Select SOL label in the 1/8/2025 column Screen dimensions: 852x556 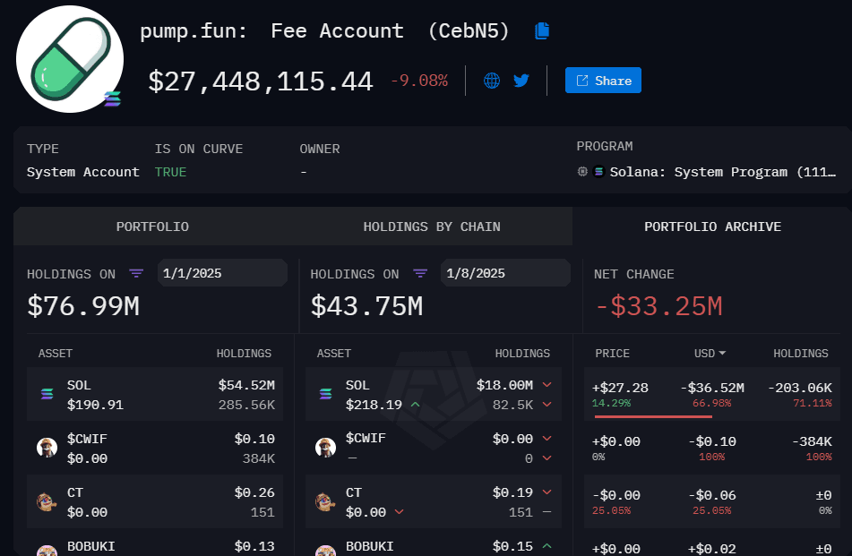357,385
